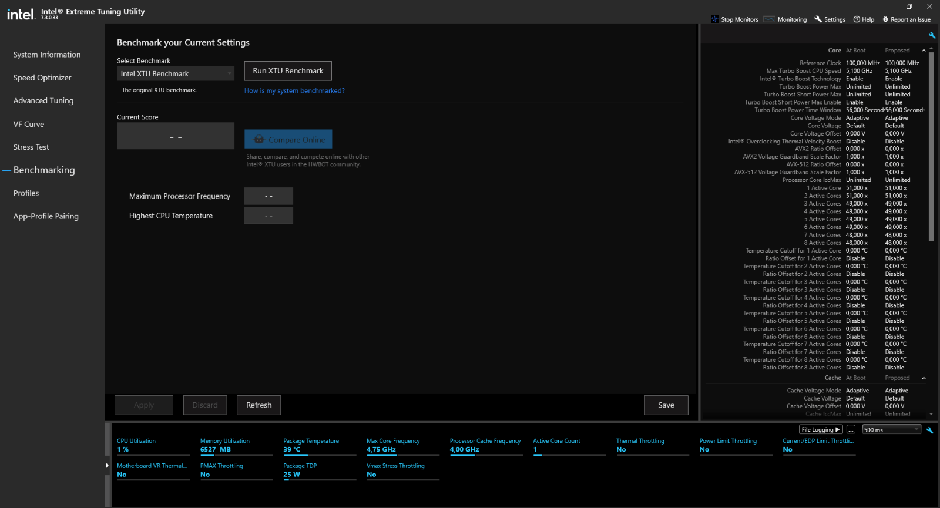Save the current settings
This screenshot has height=508, width=940.
coord(666,405)
